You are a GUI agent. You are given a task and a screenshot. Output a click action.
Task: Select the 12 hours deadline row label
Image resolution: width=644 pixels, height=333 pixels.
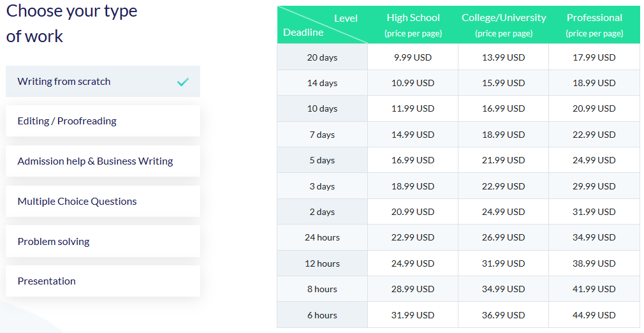(x=323, y=263)
